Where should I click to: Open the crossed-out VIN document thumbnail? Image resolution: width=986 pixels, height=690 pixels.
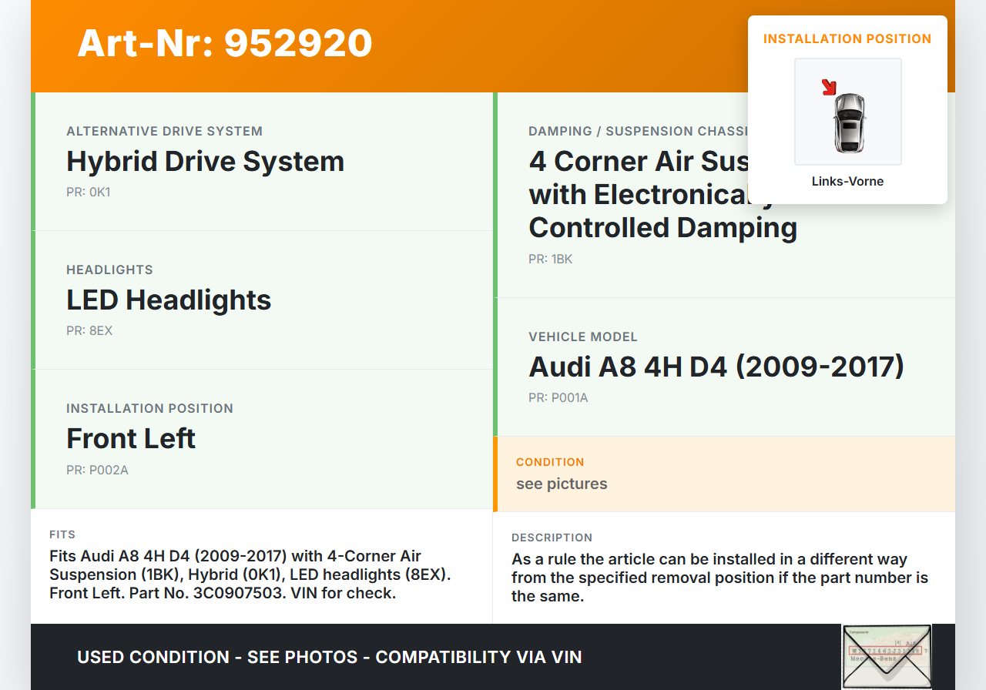point(887,656)
